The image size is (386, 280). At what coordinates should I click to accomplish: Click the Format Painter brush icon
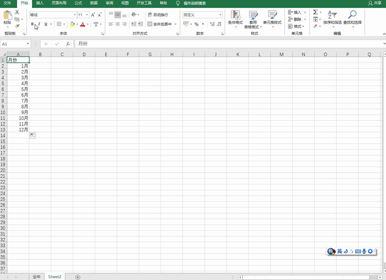click(17, 26)
